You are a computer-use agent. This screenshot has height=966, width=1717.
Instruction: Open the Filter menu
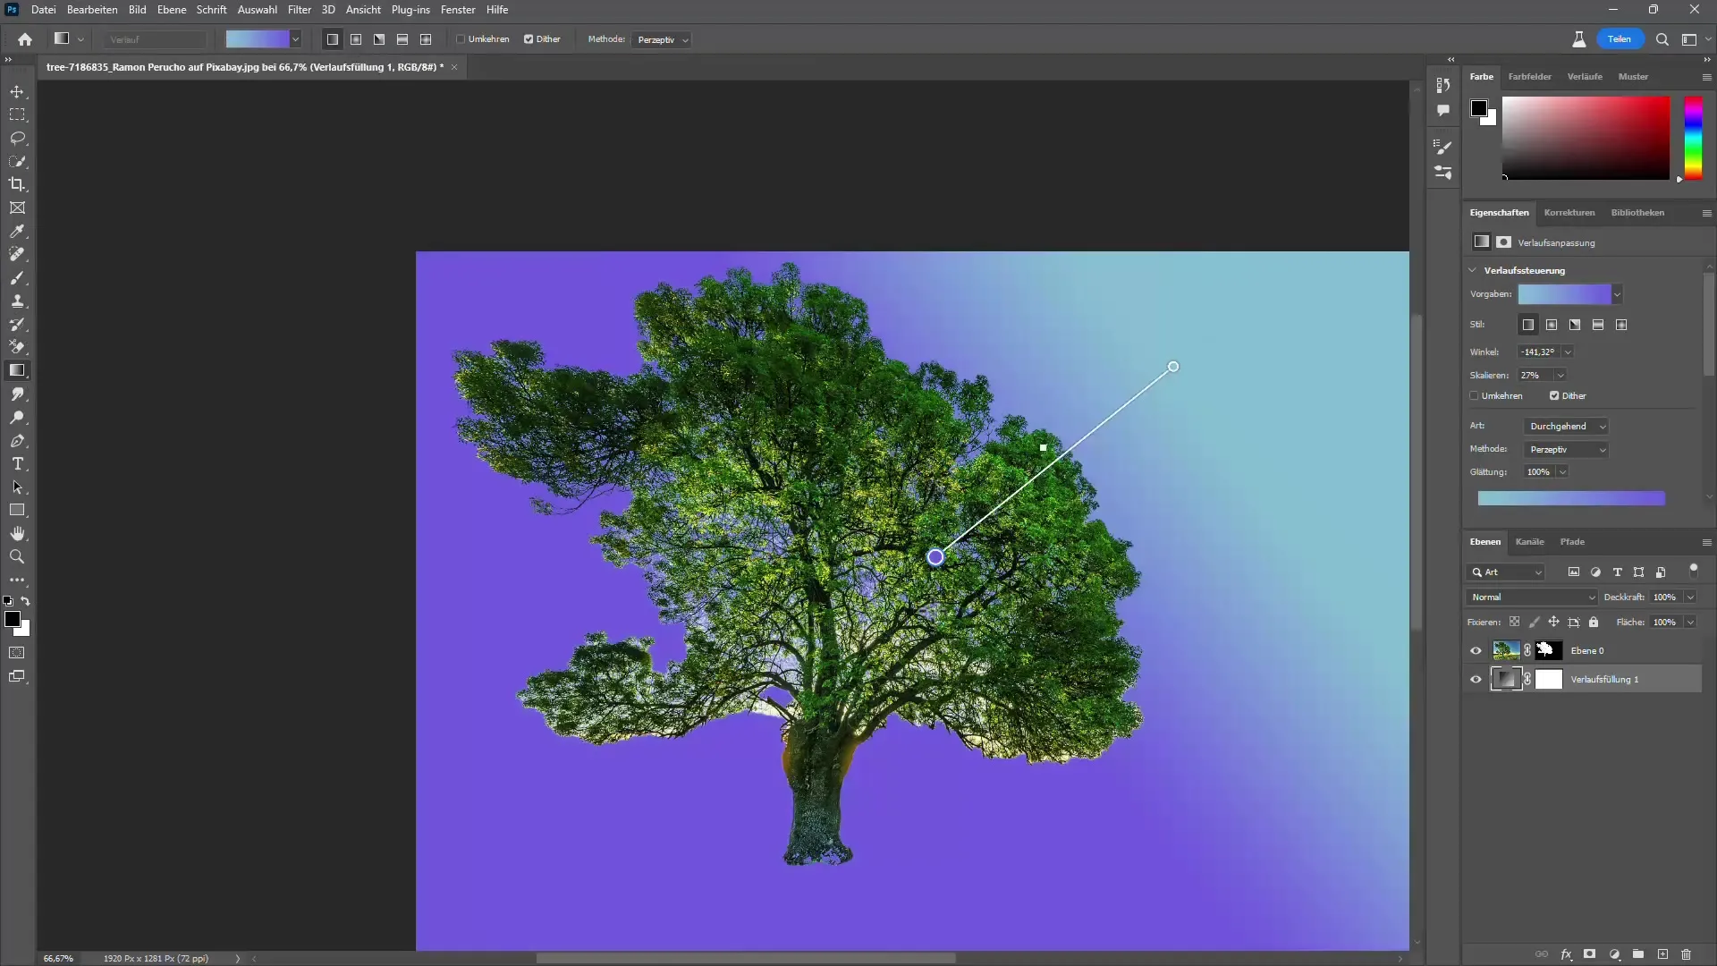(x=299, y=10)
